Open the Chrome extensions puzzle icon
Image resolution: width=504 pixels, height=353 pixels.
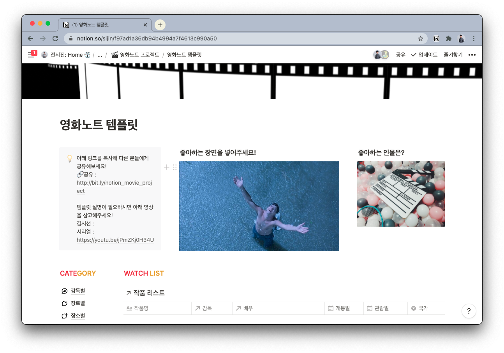pos(449,38)
